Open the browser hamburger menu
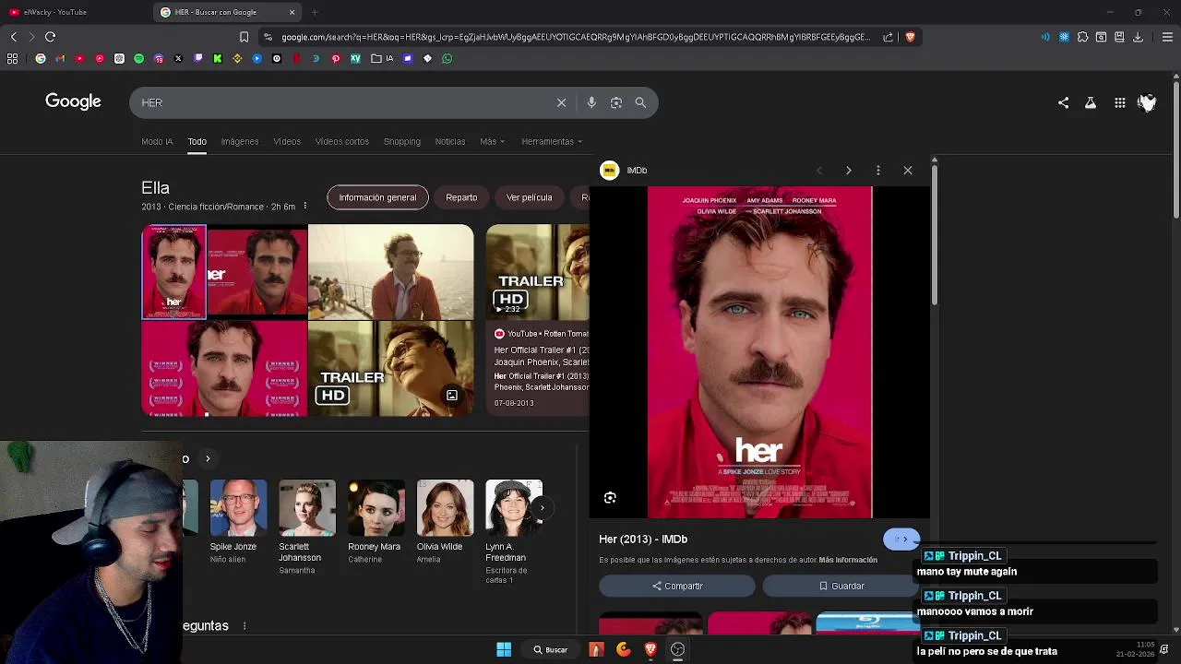 click(1167, 37)
